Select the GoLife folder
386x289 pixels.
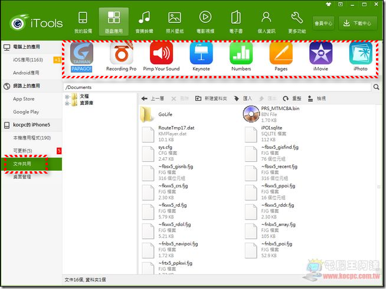coord(156,114)
